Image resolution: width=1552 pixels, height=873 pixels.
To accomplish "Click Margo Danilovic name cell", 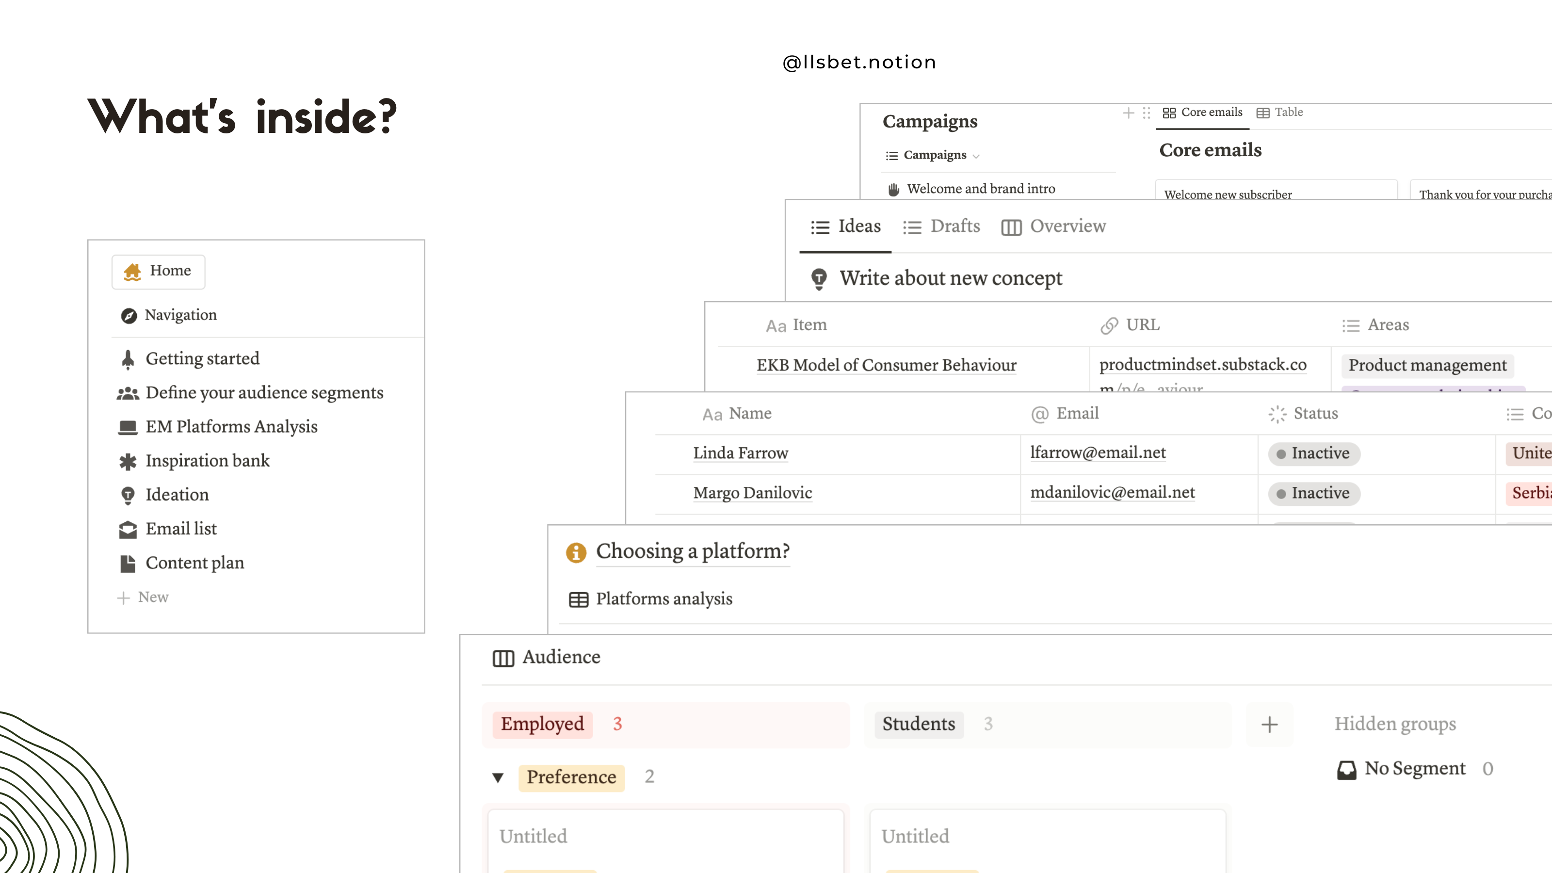I will (753, 493).
